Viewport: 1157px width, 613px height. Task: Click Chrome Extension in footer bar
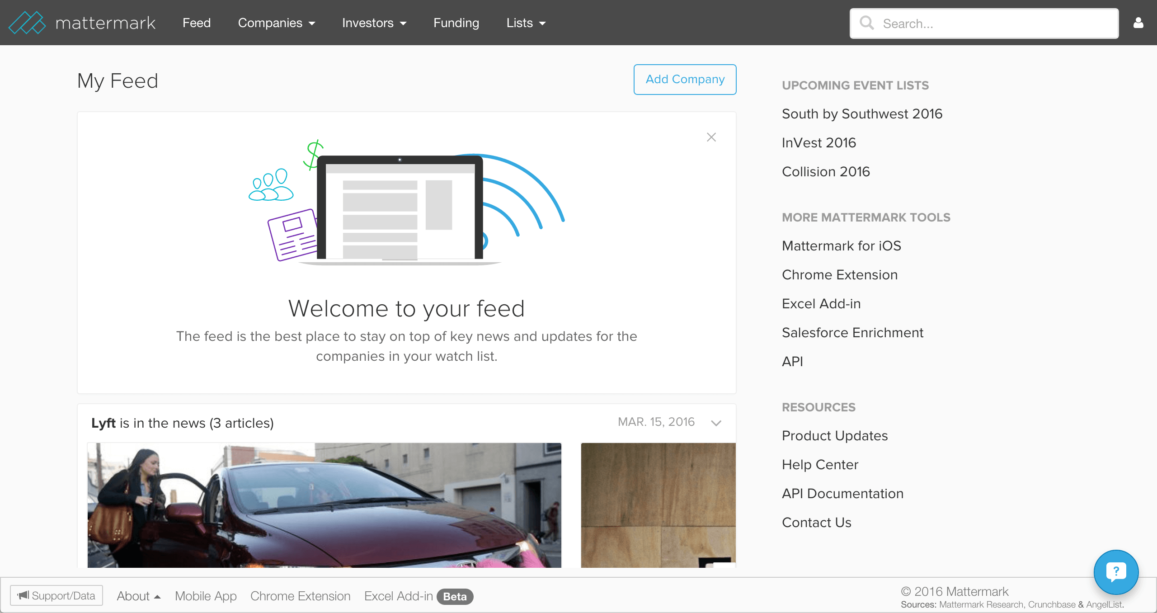coord(300,596)
